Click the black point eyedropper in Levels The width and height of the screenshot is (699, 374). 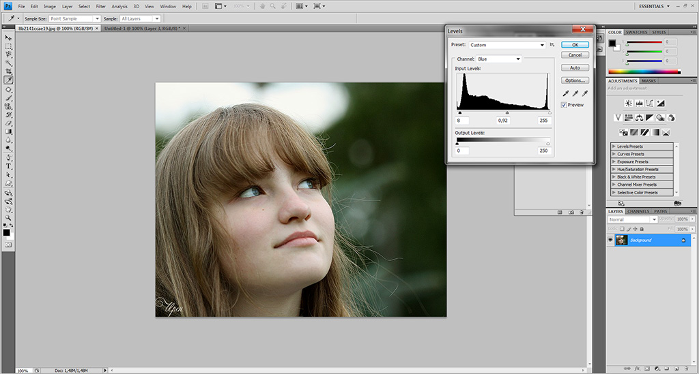566,93
